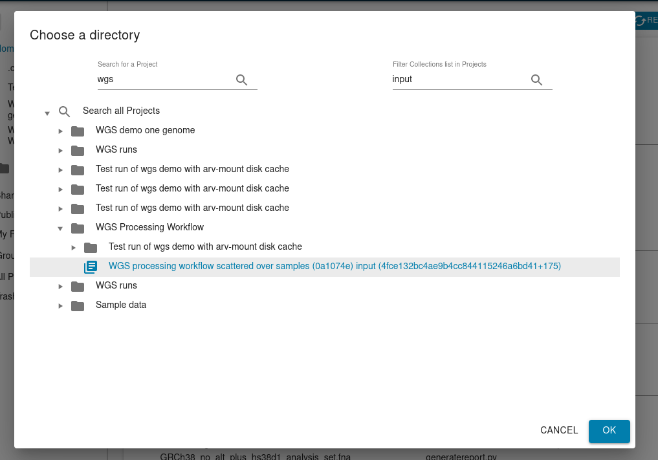The height and width of the screenshot is (460, 658).
Task: Focus the Search for a Project field
Action: [164, 80]
